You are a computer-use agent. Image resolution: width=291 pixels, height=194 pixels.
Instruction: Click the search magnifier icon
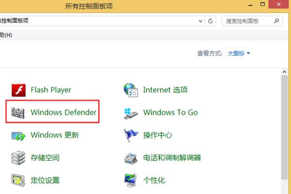point(276,21)
